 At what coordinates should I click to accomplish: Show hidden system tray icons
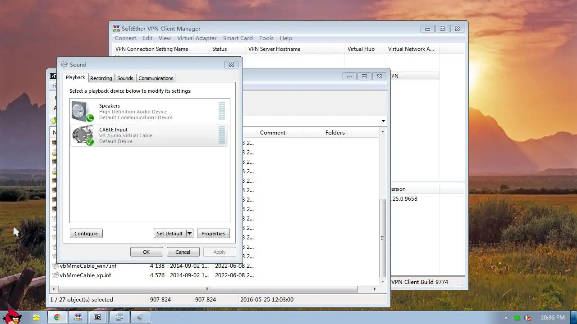506,318
